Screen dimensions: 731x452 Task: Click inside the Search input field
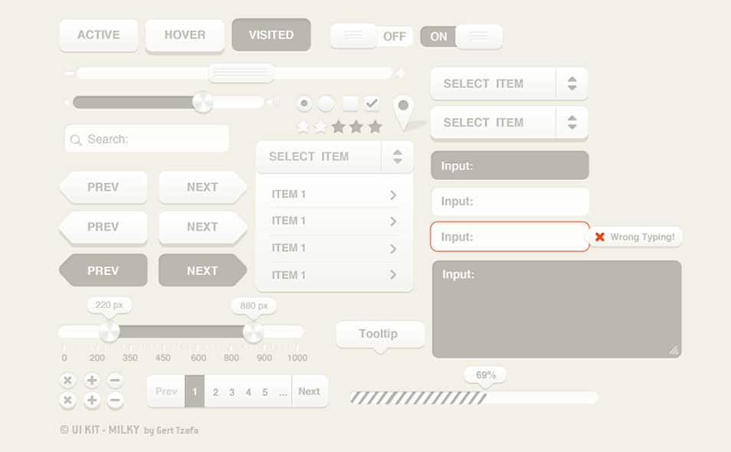click(146, 139)
